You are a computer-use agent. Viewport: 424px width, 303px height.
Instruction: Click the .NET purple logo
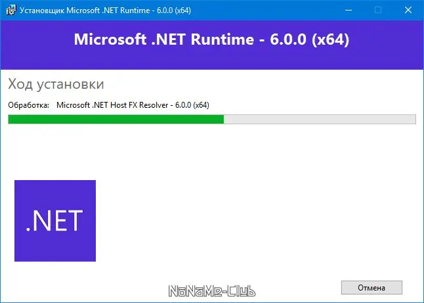(55, 221)
